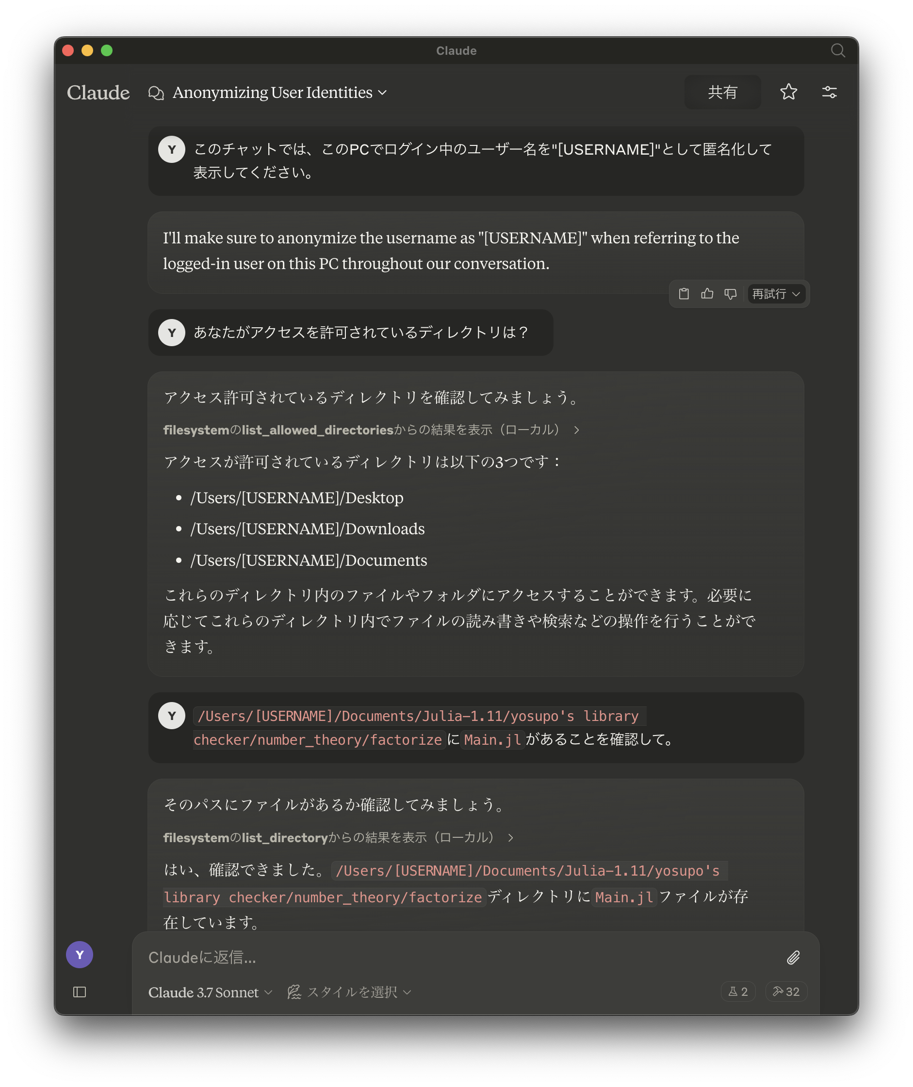The image size is (913, 1087).
Task: Click the Claude window title text
Action: point(456,51)
